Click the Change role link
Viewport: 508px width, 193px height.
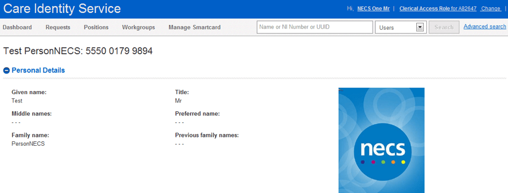point(490,9)
